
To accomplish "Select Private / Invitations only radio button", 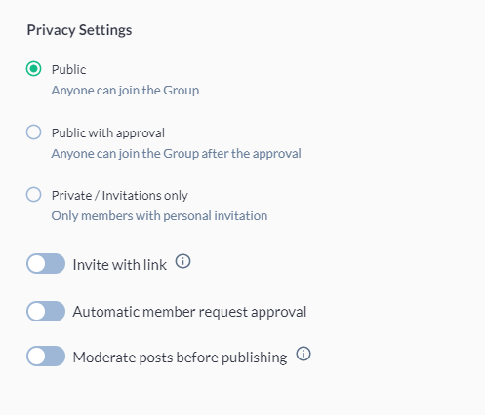I will click(x=34, y=195).
